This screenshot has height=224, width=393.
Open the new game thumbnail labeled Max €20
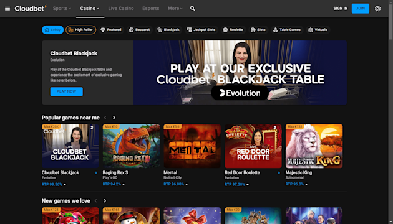pos(253,215)
